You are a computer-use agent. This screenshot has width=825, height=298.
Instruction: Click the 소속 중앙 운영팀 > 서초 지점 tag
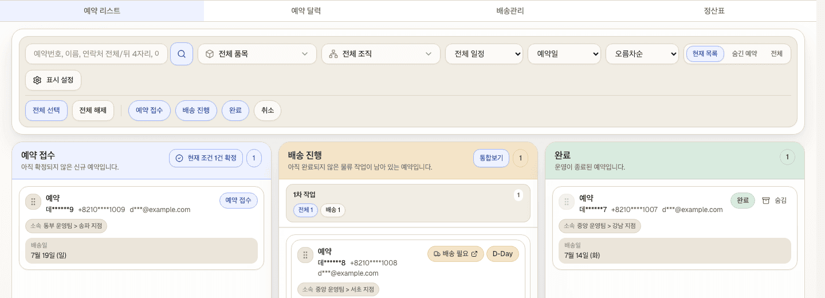(x=338, y=289)
